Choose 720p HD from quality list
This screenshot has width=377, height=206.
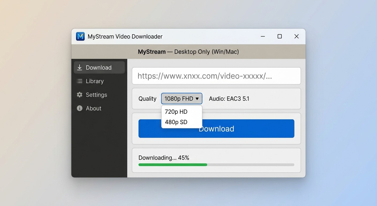pyautogui.click(x=182, y=112)
